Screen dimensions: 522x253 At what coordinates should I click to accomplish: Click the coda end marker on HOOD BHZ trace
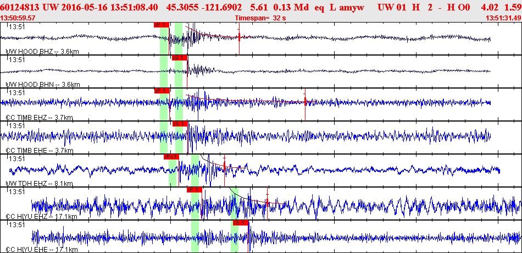tap(239, 37)
